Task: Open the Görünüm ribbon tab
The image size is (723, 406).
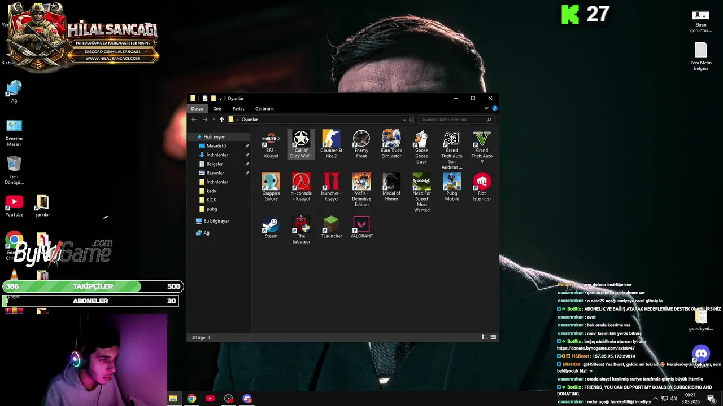Action: [264, 108]
